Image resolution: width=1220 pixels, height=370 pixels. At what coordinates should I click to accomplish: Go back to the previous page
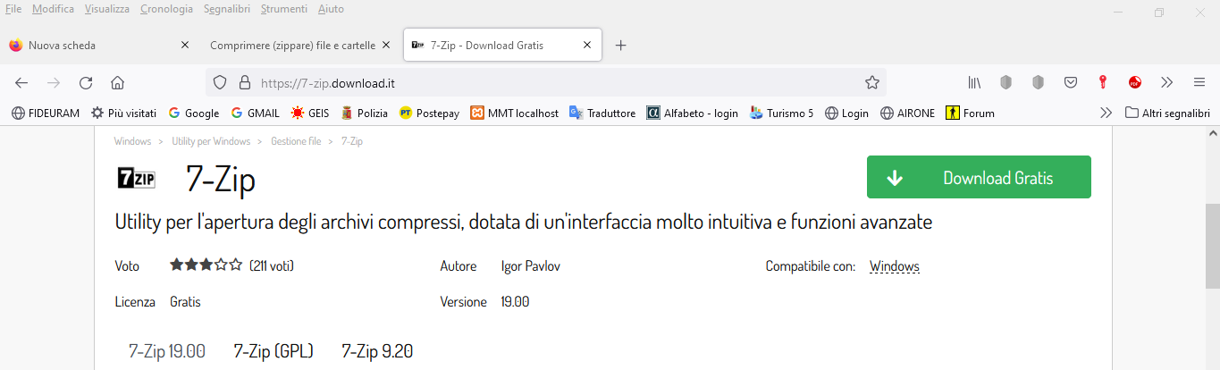coord(21,83)
